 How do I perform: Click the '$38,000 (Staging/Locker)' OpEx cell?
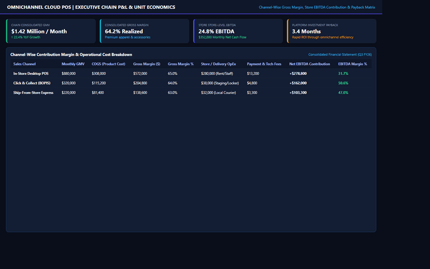[x=220, y=83]
